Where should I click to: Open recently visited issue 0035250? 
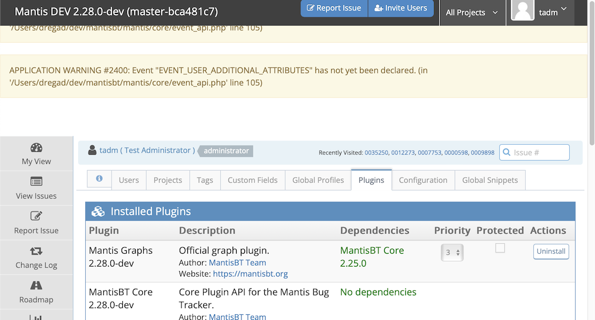377,153
